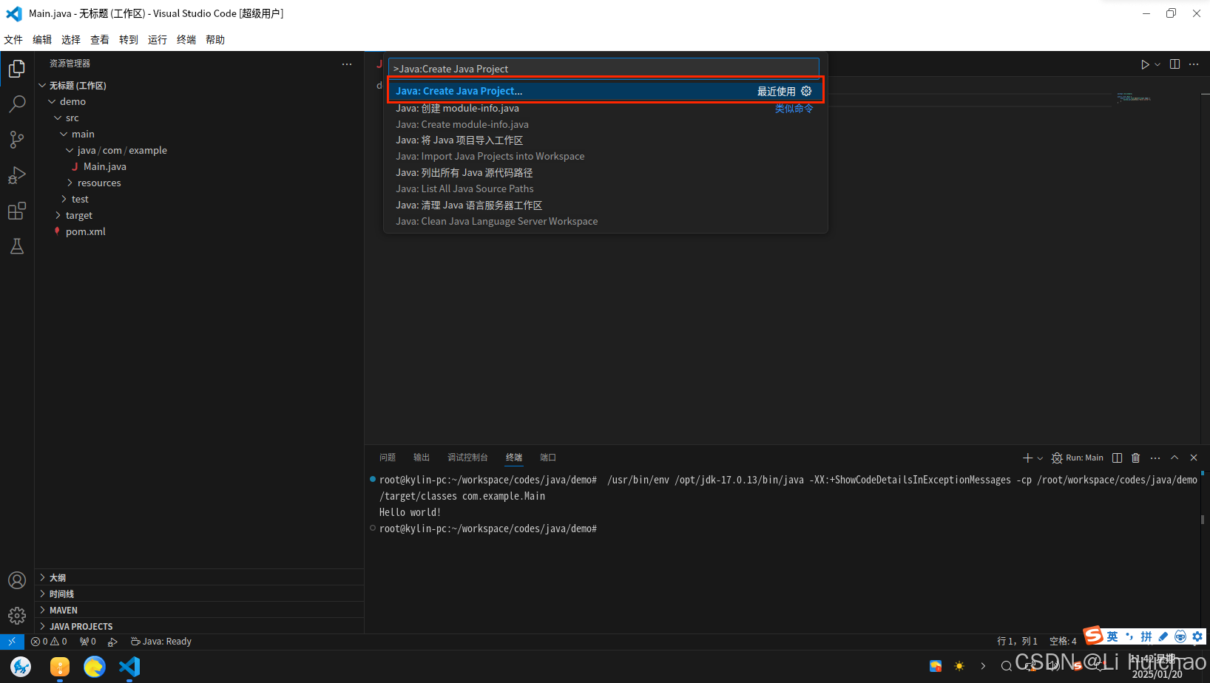Open the 编辑 menu

[x=42, y=40]
